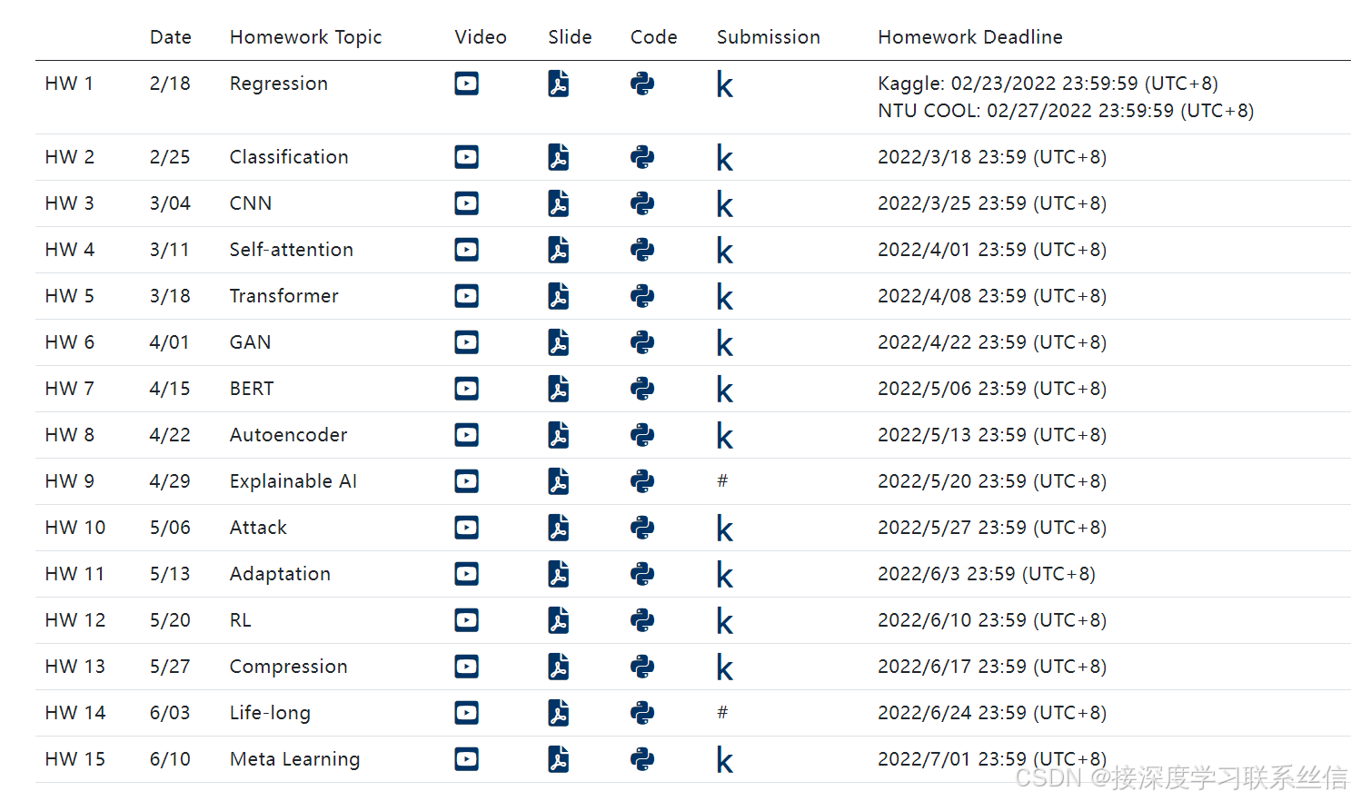Screen dimensions: 1351x801
Task: Open the HW 11 Adaptation video icon
Action: (x=466, y=574)
